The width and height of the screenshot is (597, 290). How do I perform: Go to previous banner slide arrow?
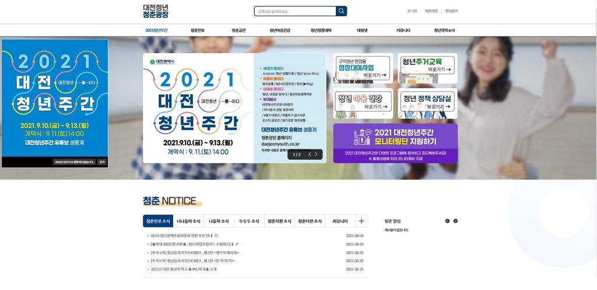pos(309,154)
